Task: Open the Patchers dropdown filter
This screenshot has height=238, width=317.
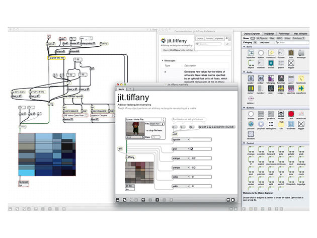Action: [x=298, y=38]
